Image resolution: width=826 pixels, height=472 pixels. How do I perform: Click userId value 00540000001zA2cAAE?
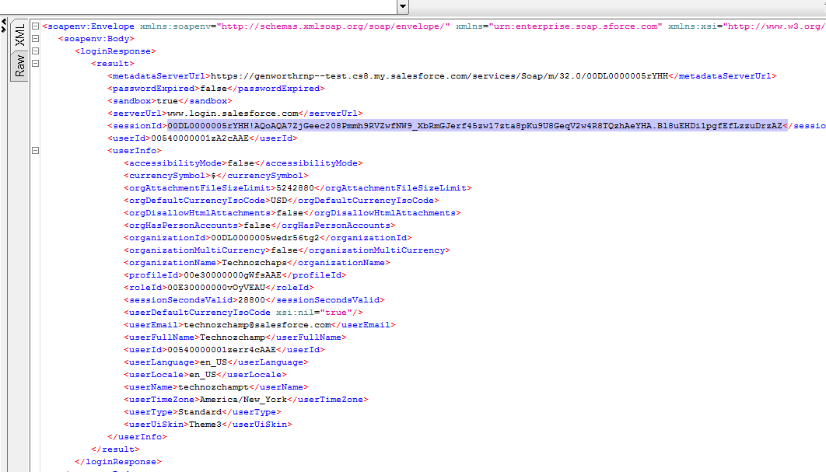[200, 138]
